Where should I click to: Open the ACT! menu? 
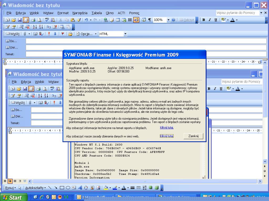[x=121, y=13]
